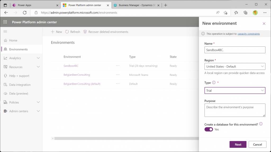Toggle Create a database switch
The width and height of the screenshot is (271, 152).
click(x=209, y=129)
